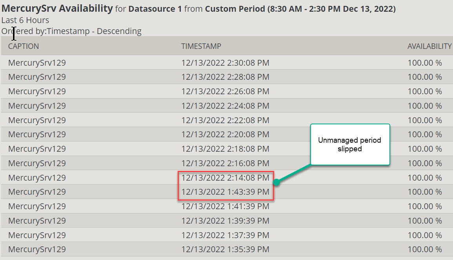Click the Custom Period date range text

(x=300, y=9)
